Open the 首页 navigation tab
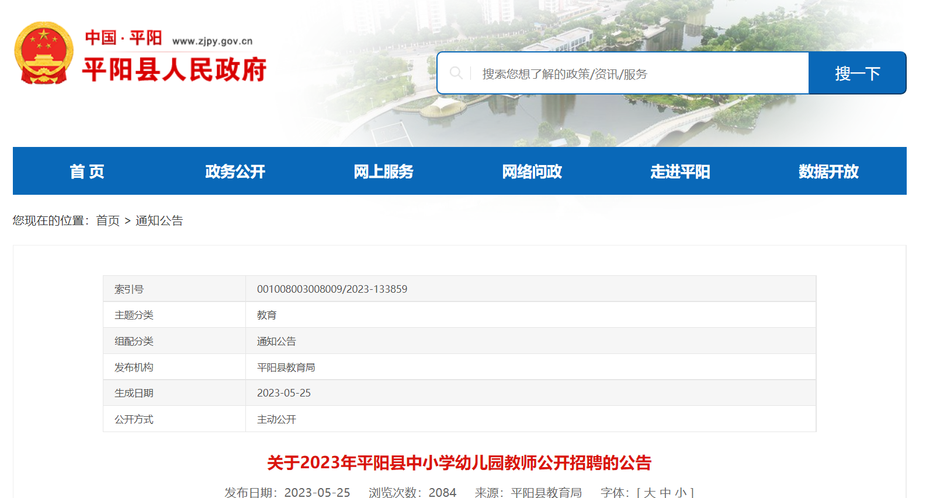 coord(87,171)
